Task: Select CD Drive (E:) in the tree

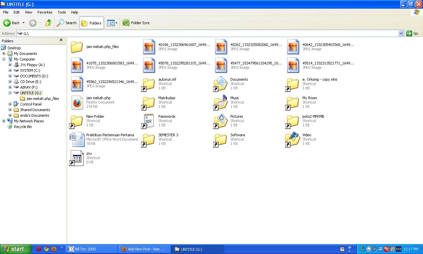Action: click(x=30, y=82)
